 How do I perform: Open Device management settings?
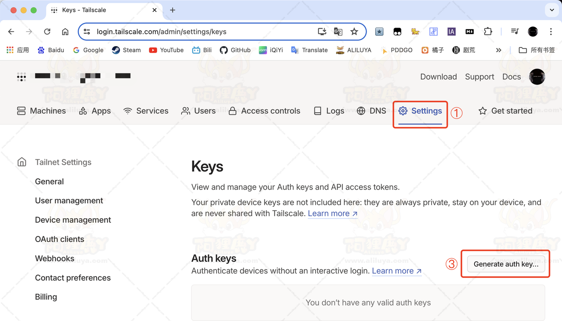[x=73, y=220]
